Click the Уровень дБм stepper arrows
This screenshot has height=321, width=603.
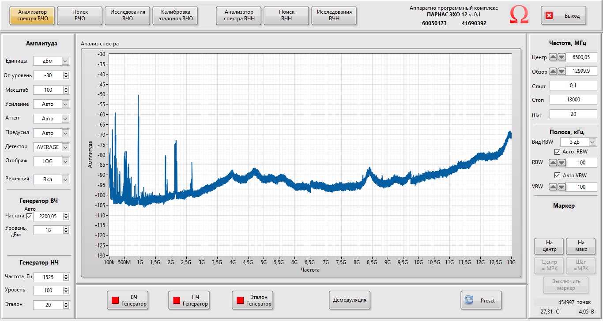click(x=66, y=230)
